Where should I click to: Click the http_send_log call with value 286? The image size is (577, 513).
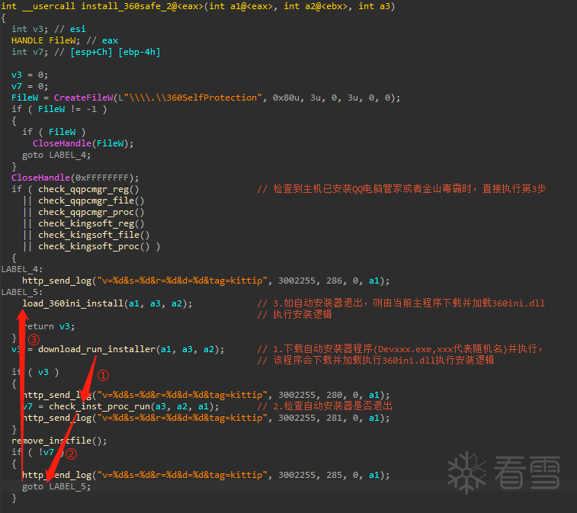point(206,281)
